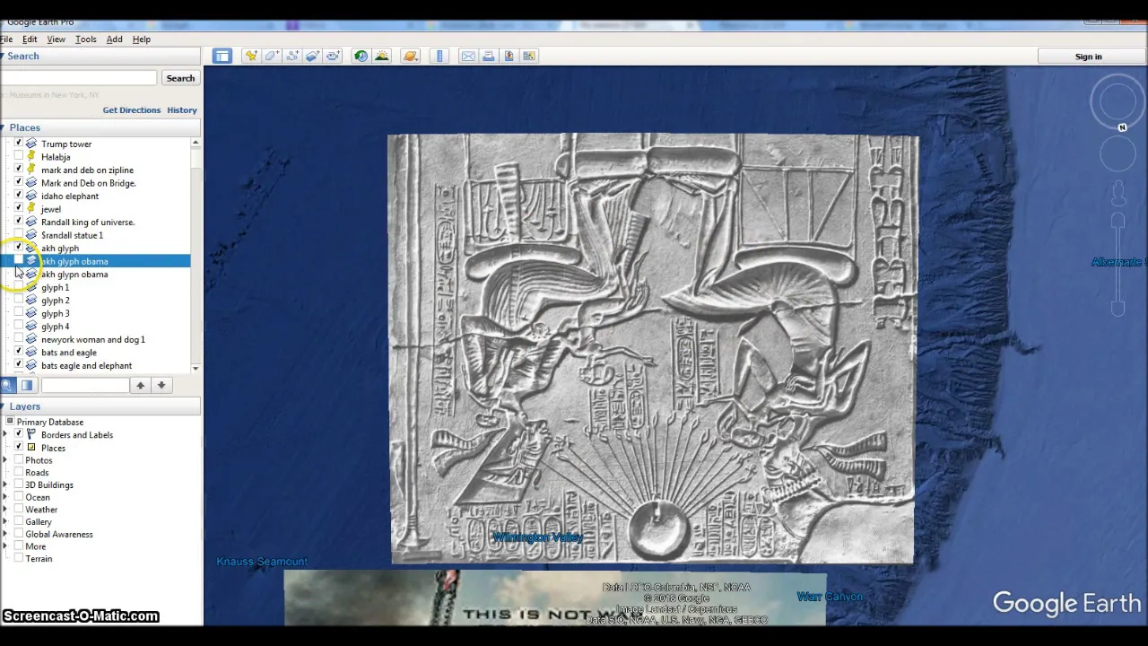The height and width of the screenshot is (646, 1148).
Task: Collapse the Layers panel triangle
Action: pyautogui.click(x=3, y=406)
